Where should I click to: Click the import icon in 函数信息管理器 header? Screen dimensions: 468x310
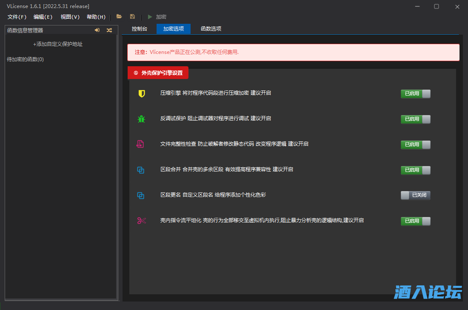97,30
